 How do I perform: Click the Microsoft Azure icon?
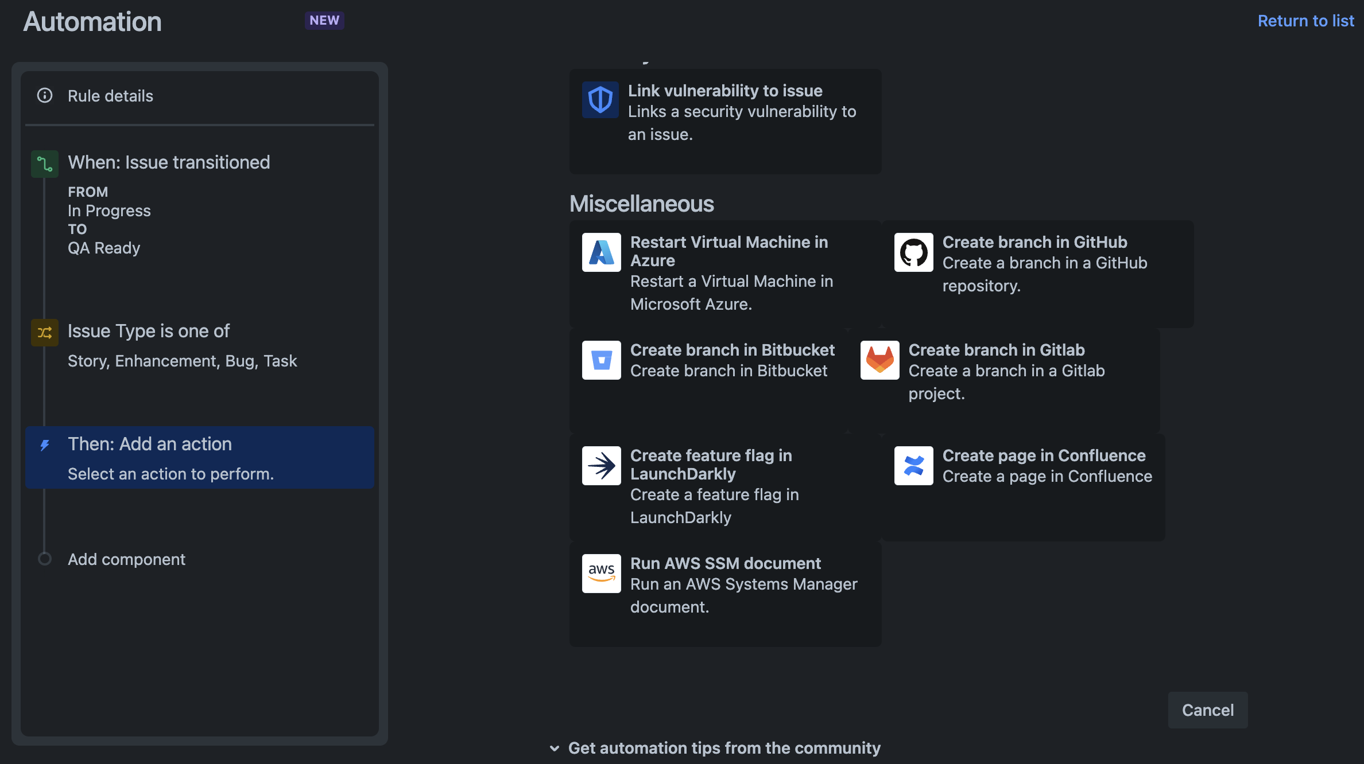601,252
